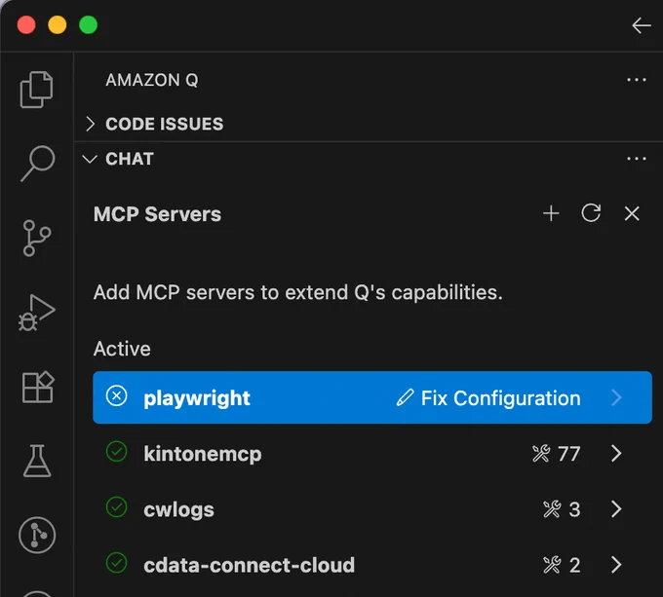Open kintonemcp server details chevron

pyautogui.click(x=616, y=454)
